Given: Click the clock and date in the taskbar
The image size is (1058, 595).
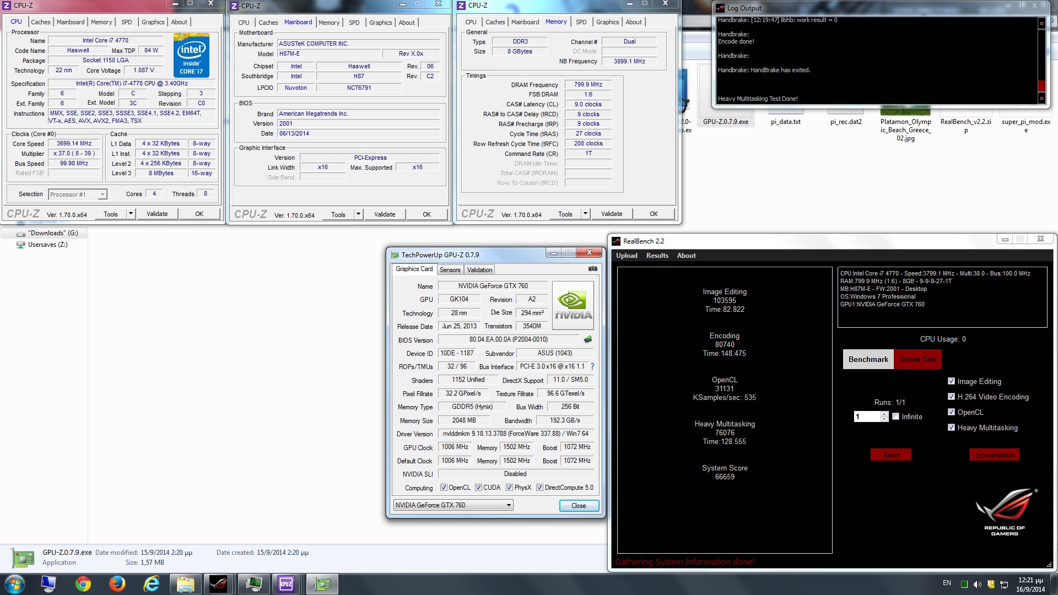Looking at the screenshot, I should 1030,585.
